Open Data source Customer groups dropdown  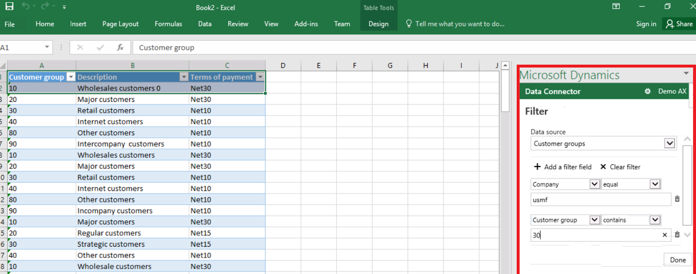click(669, 143)
